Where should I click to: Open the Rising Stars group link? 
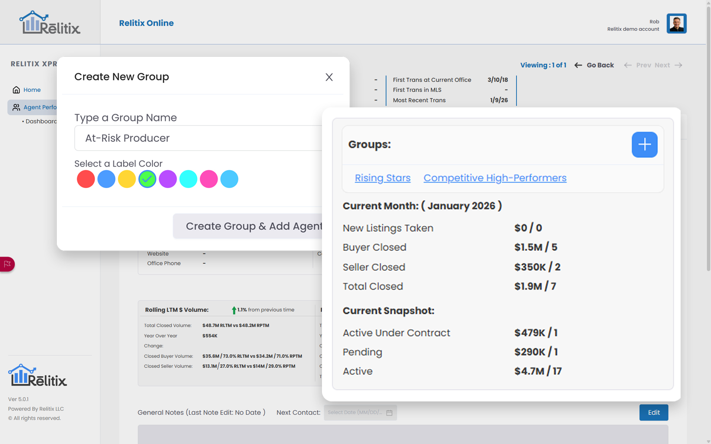click(x=382, y=178)
